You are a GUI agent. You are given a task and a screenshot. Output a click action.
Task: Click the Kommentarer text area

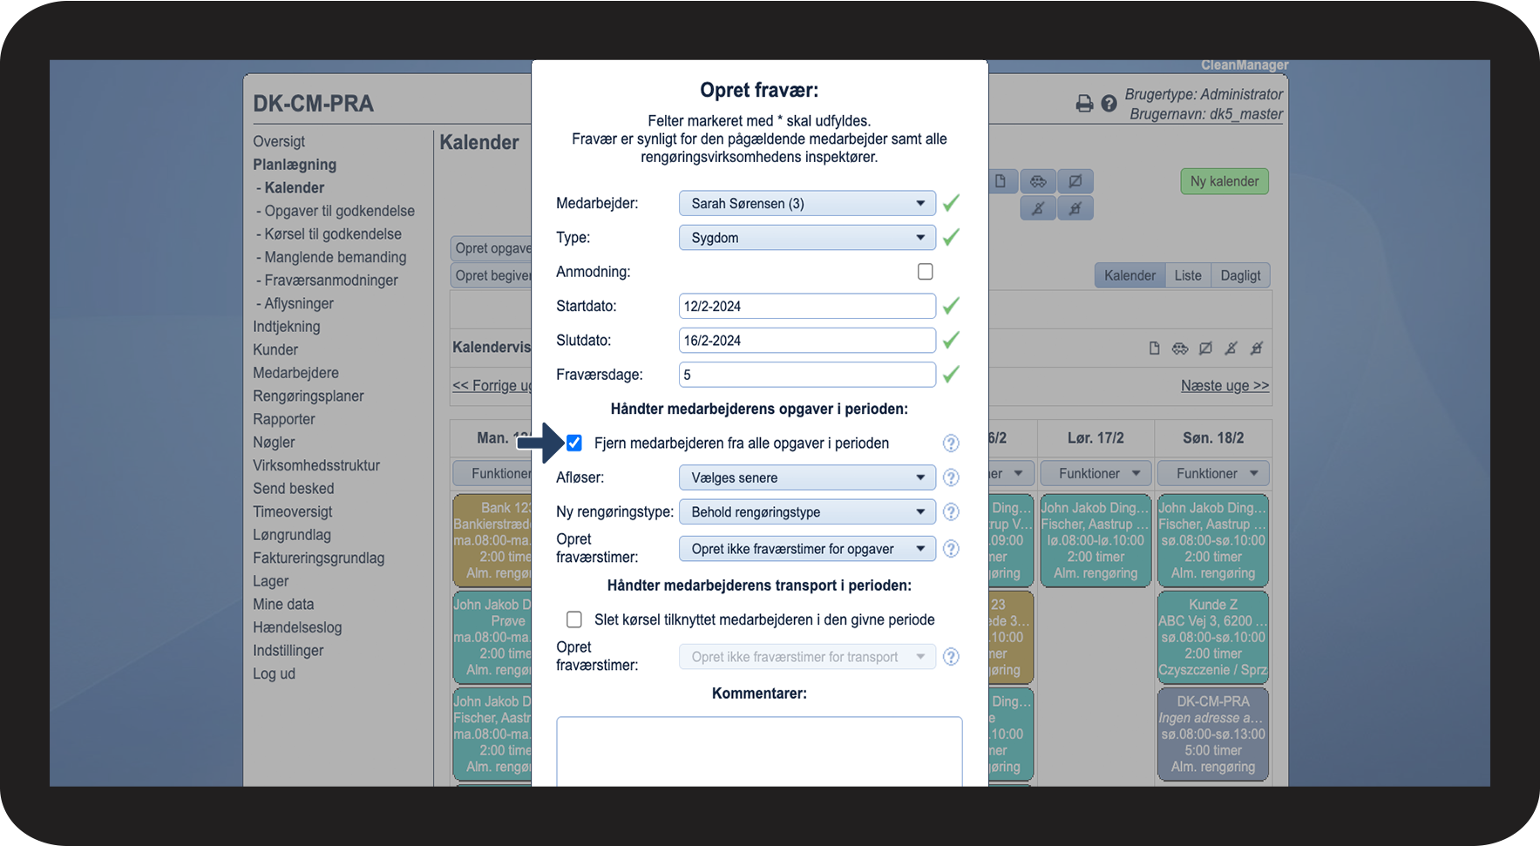(x=759, y=751)
